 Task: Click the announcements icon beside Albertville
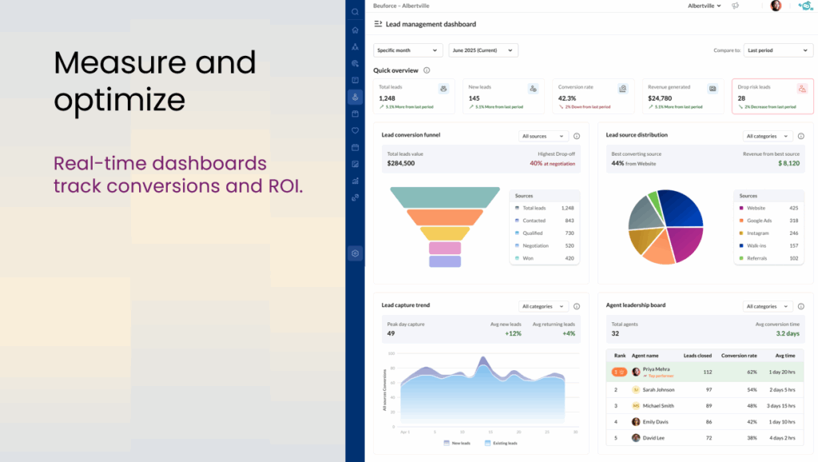(x=736, y=5)
